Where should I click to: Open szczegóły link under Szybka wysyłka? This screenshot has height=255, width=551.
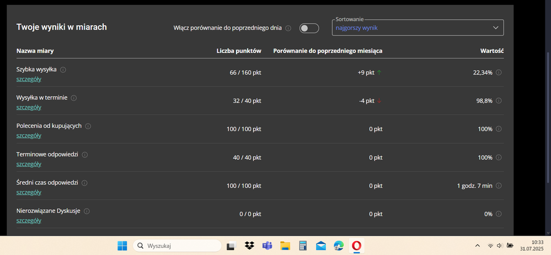(x=29, y=79)
